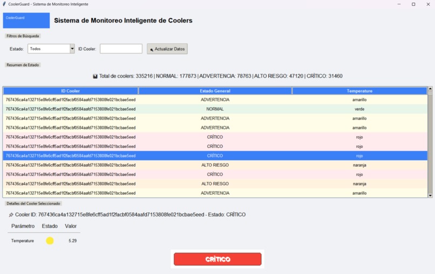Image resolution: width=435 pixels, height=274 pixels.
Task: Click the 5.29 temperature value
Action: coord(73,241)
